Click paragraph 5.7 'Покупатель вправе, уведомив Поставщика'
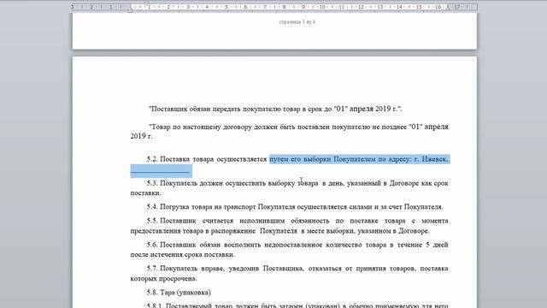 point(289,274)
